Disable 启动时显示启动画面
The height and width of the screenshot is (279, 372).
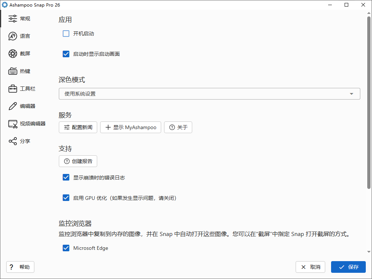pos(66,54)
